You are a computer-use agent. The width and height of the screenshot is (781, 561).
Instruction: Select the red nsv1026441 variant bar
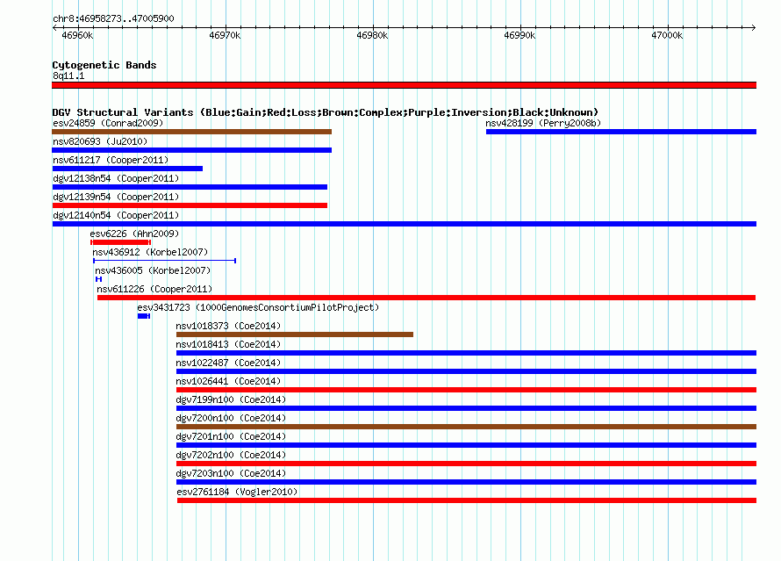pos(466,390)
